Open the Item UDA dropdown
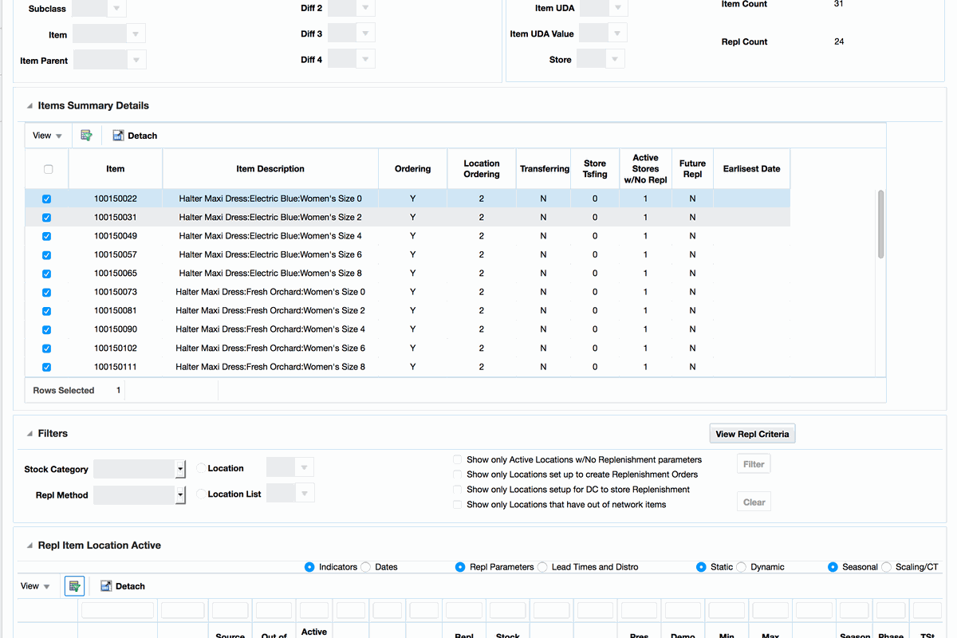Screen dimensions: 957x638 click(x=617, y=8)
